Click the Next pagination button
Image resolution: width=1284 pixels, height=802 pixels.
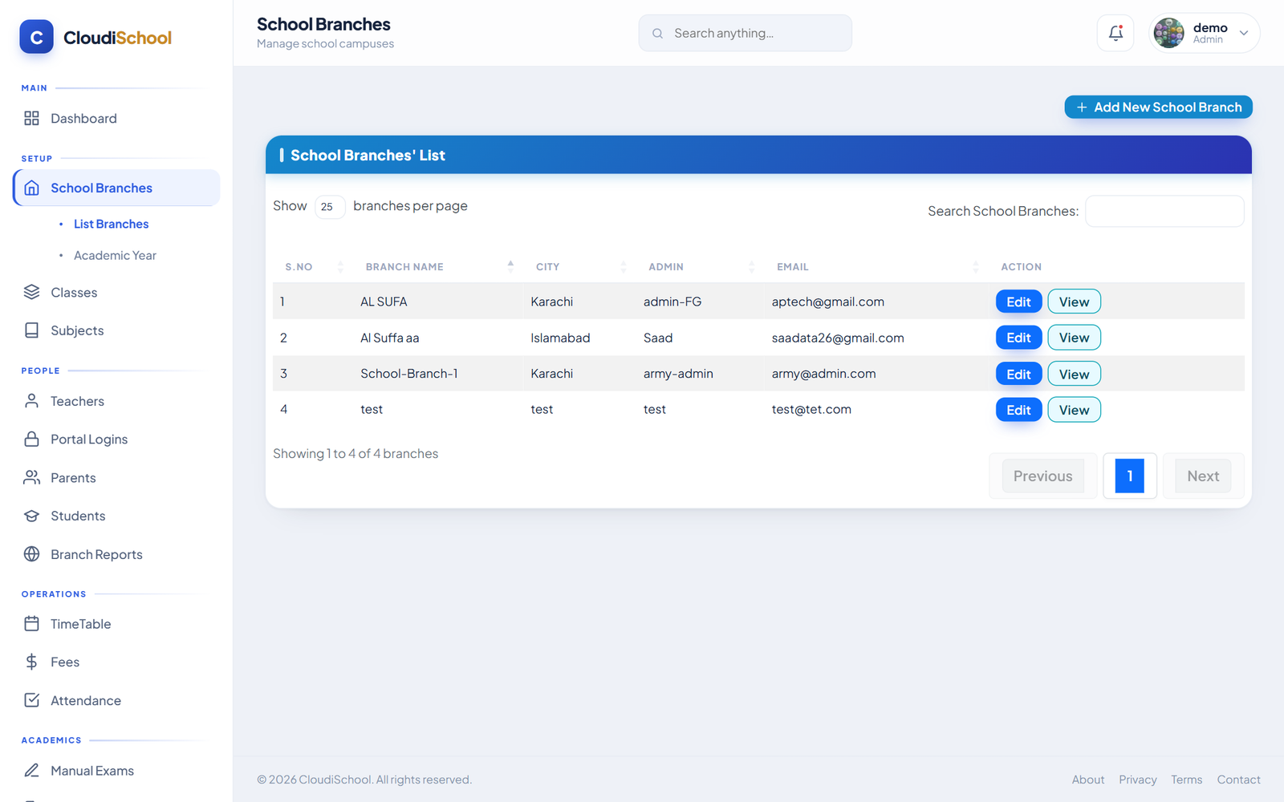1203,476
